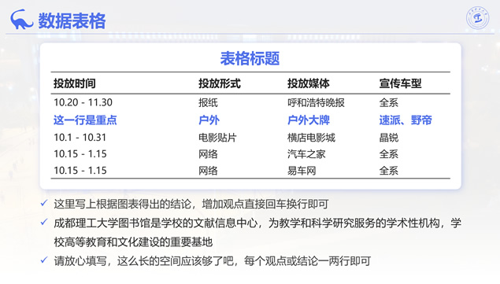Click the 横店电影城 table cell
This screenshot has width=500, height=284.
(x=311, y=138)
